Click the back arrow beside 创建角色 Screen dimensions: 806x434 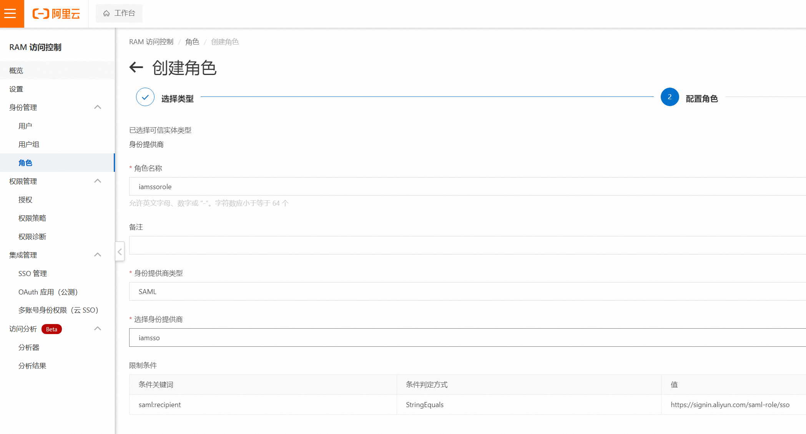pyautogui.click(x=136, y=67)
